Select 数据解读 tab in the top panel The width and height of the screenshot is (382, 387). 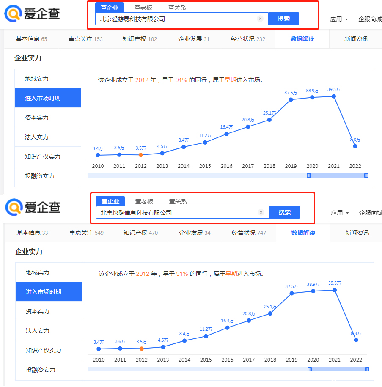pos(302,39)
